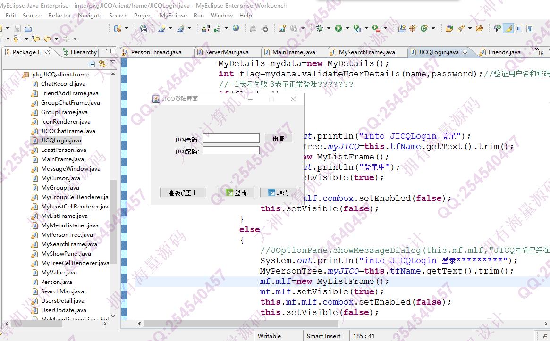Toggle Show Whitespace Characters pilcrow icon
The height and width of the screenshot is (341, 550).
[x=530, y=28]
